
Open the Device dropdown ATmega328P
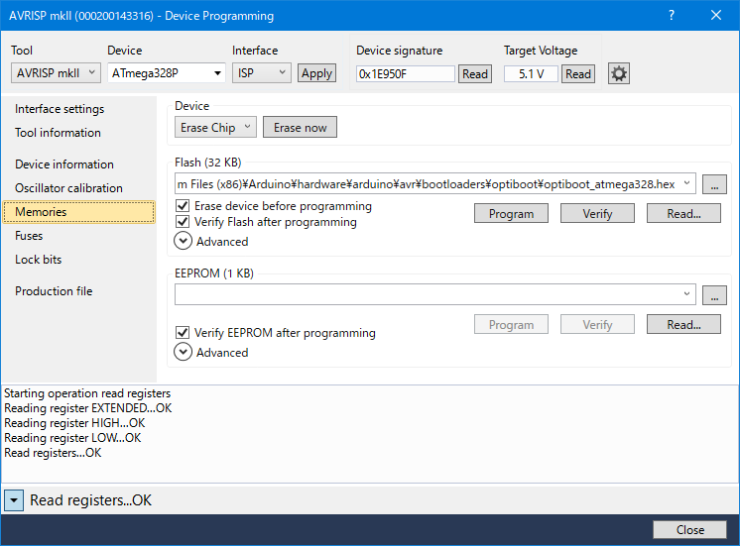point(166,73)
